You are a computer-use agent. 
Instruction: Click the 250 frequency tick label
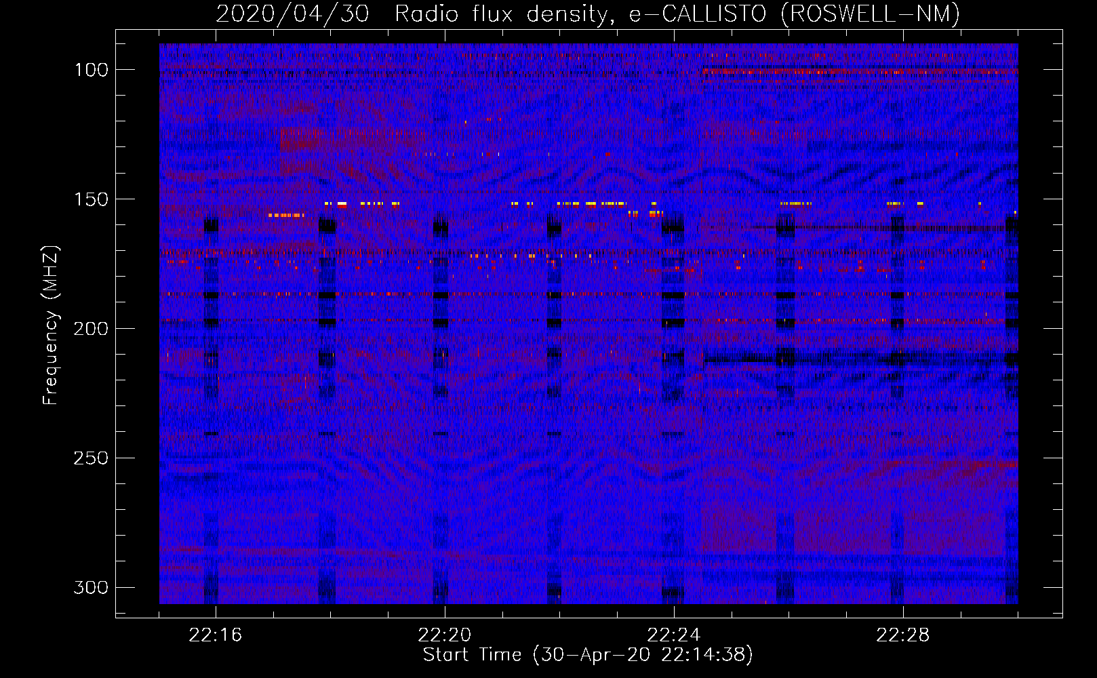click(91, 458)
